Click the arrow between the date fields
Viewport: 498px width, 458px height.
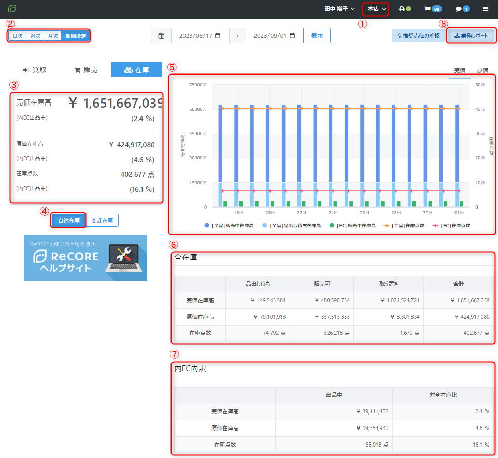coord(237,36)
